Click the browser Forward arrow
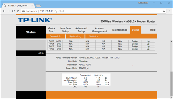This screenshot has height=99, width=173. tap(9, 11)
